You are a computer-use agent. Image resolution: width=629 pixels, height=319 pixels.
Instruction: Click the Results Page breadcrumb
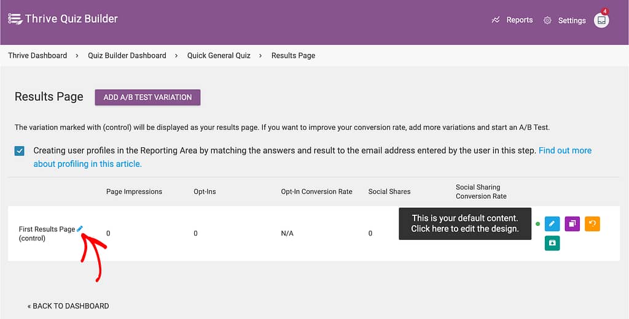click(x=293, y=56)
